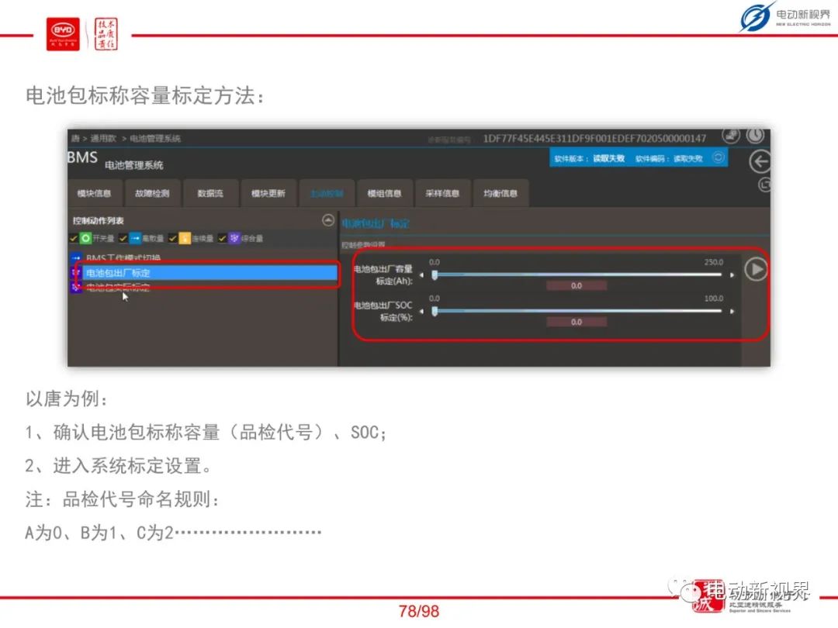Screen dimensions: 838x628
Task: Open the 模块信息 tab
Action: coord(94,193)
